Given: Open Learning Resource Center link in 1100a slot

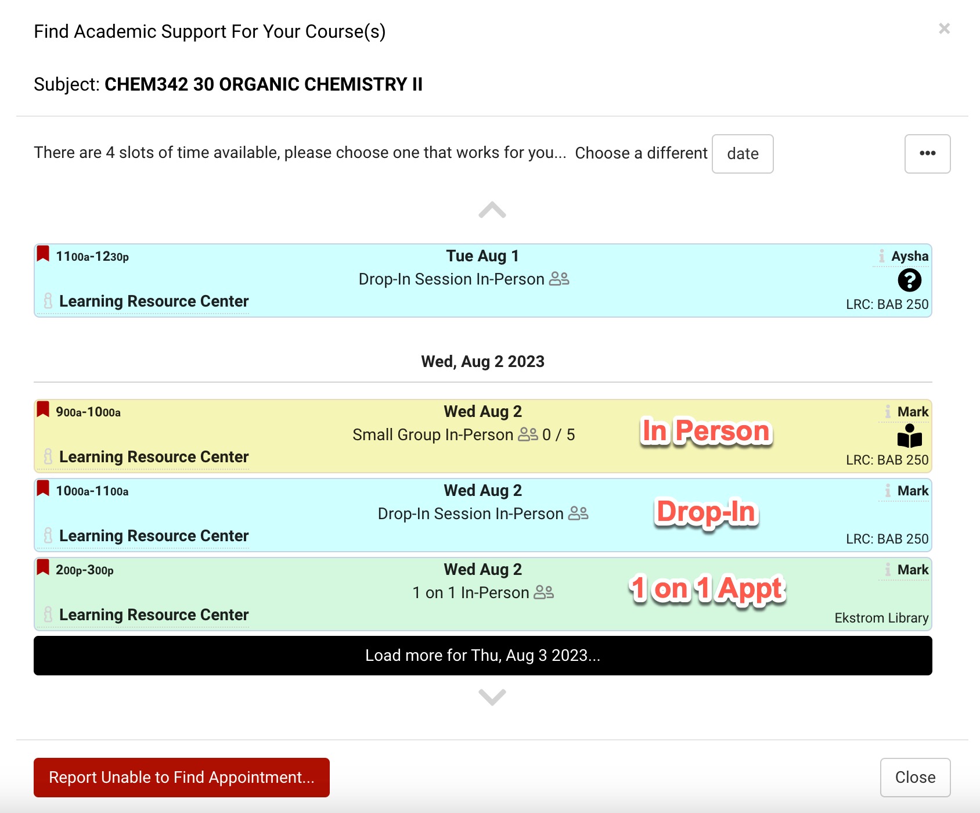Looking at the screenshot, I should click(154, 301).
